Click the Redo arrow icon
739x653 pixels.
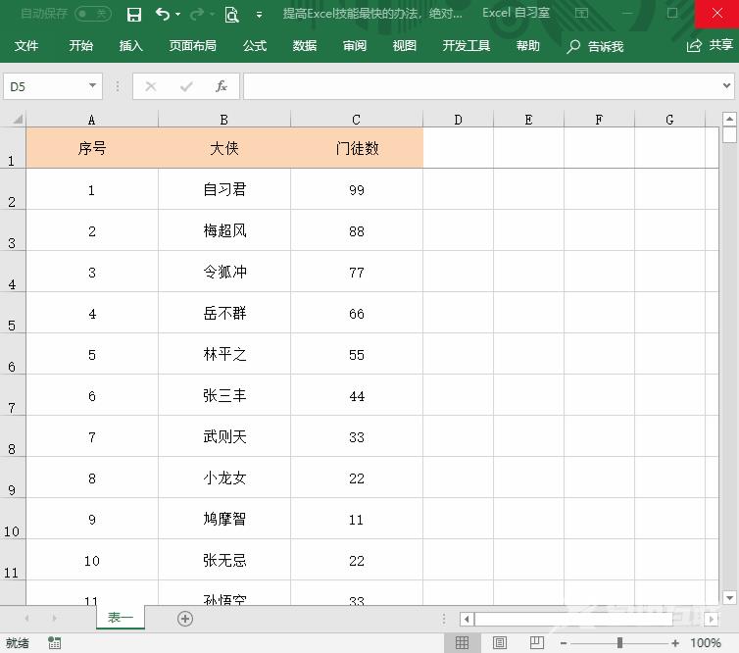pos(197,15)
